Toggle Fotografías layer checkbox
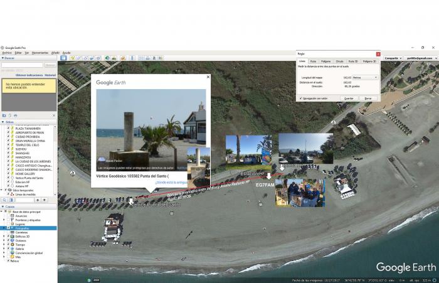This screenshot has height=283, width=439. click(8, 228)
